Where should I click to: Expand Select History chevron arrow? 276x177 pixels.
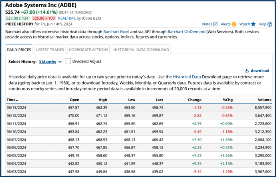point(60,62)
